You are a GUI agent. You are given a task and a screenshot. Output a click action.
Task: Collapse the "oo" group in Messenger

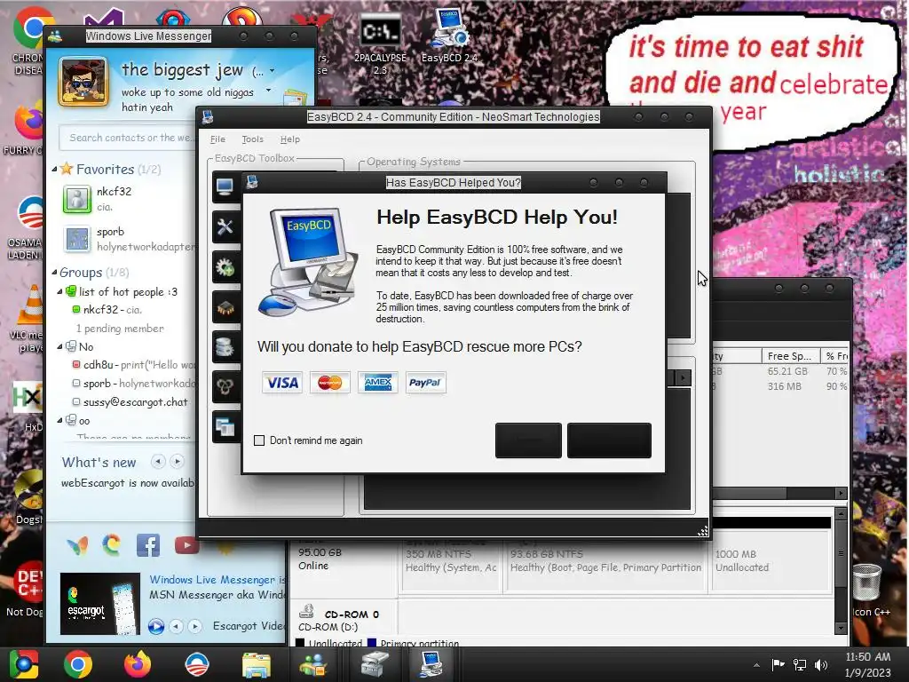59,420
